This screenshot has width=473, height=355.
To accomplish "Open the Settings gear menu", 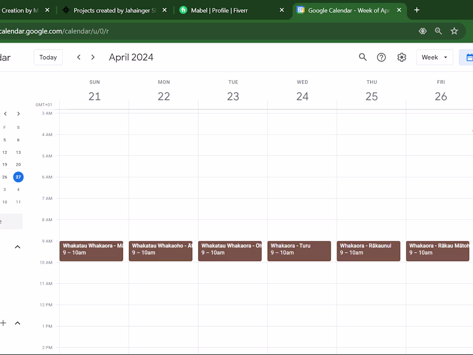I will pos(401,57).
